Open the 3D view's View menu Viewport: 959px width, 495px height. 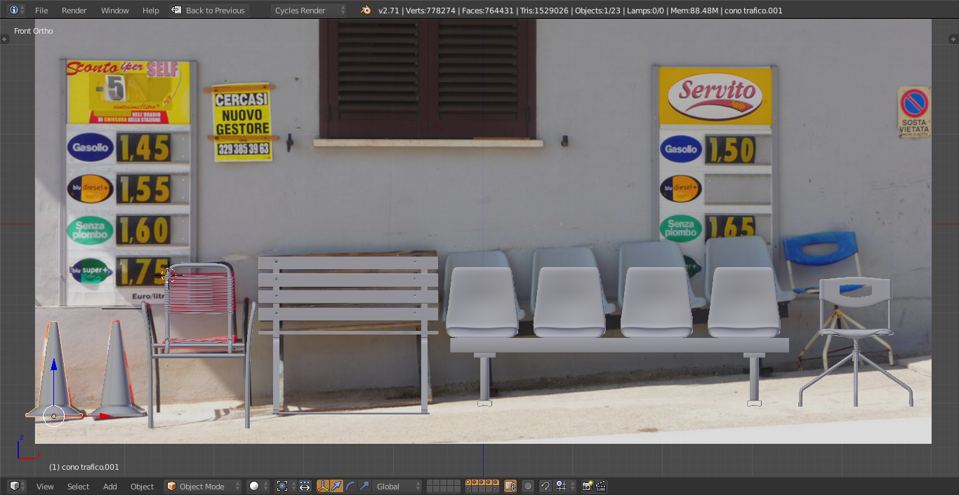45,487
